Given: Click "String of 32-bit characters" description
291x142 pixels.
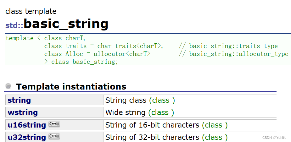Looking at the screenshot, I should pyautogui.click(x=152, y=137).
